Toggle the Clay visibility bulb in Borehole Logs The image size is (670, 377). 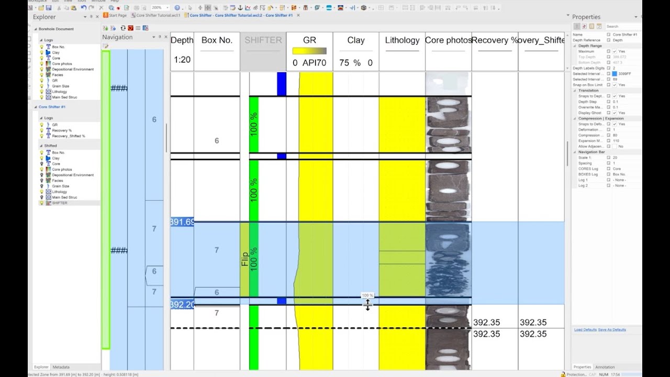point(42,53)
